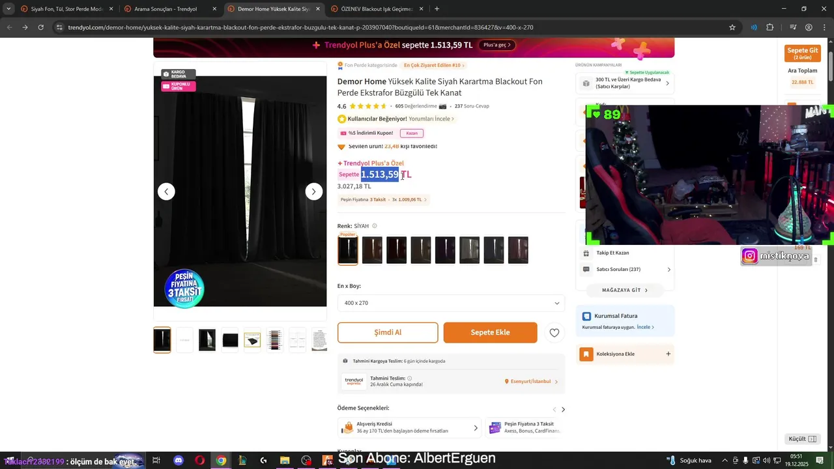Image resolution: width=834 pixels, height=469 pixels.
Task: Open the Chrome three-dot menu
Action: [x=824, y=27]
